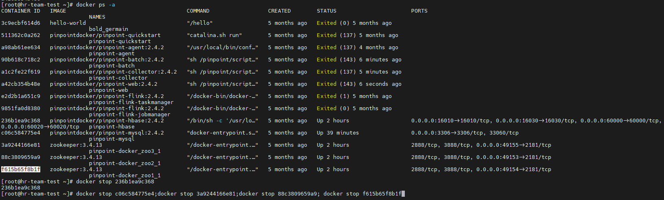
Task: Select container ID c06c584775e4 in the table
Action: tap(21, 133)
